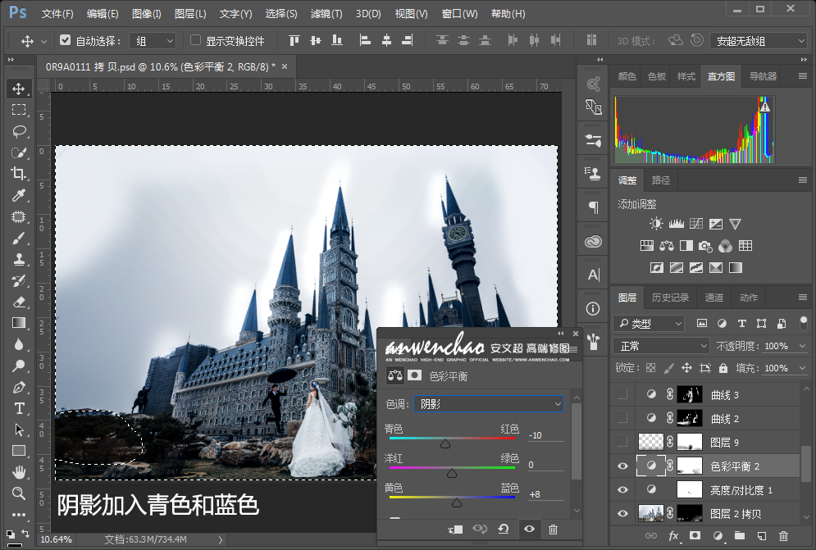Select the Clone Stamp tool
Screen dimensions: 816x550
(19, 259)
